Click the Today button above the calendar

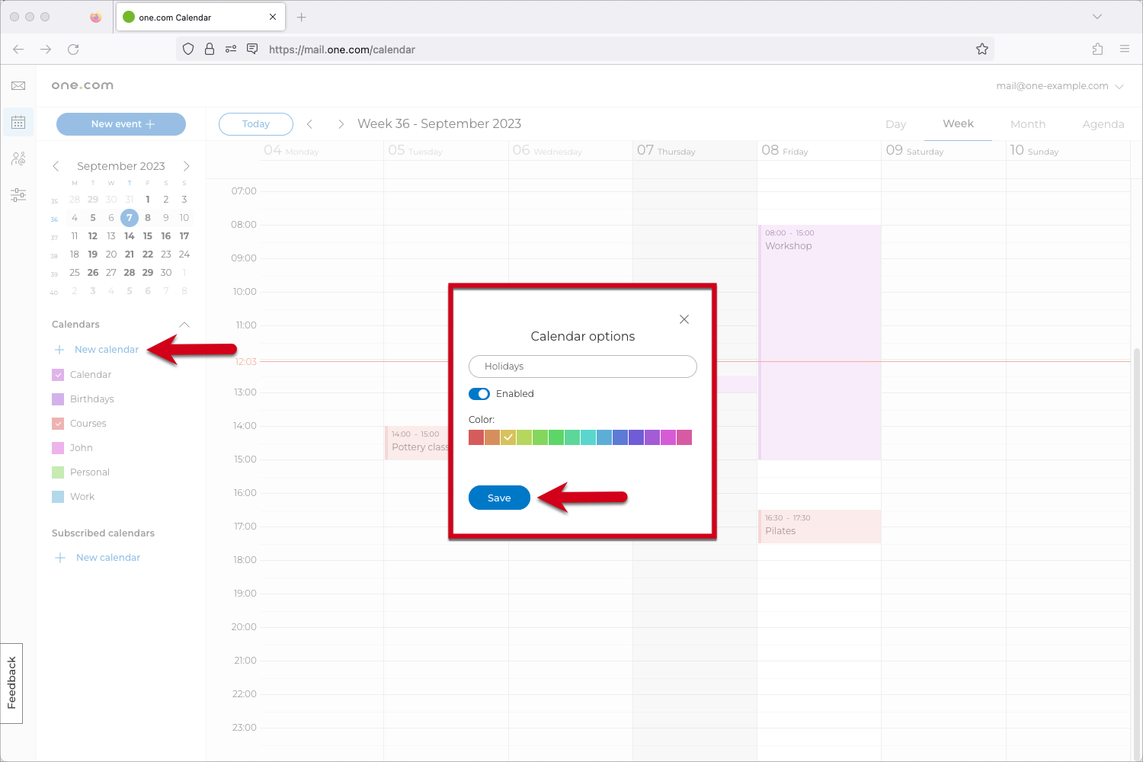255,123
